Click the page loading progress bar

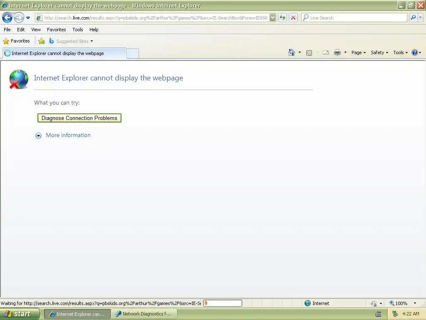pos(223,303)
